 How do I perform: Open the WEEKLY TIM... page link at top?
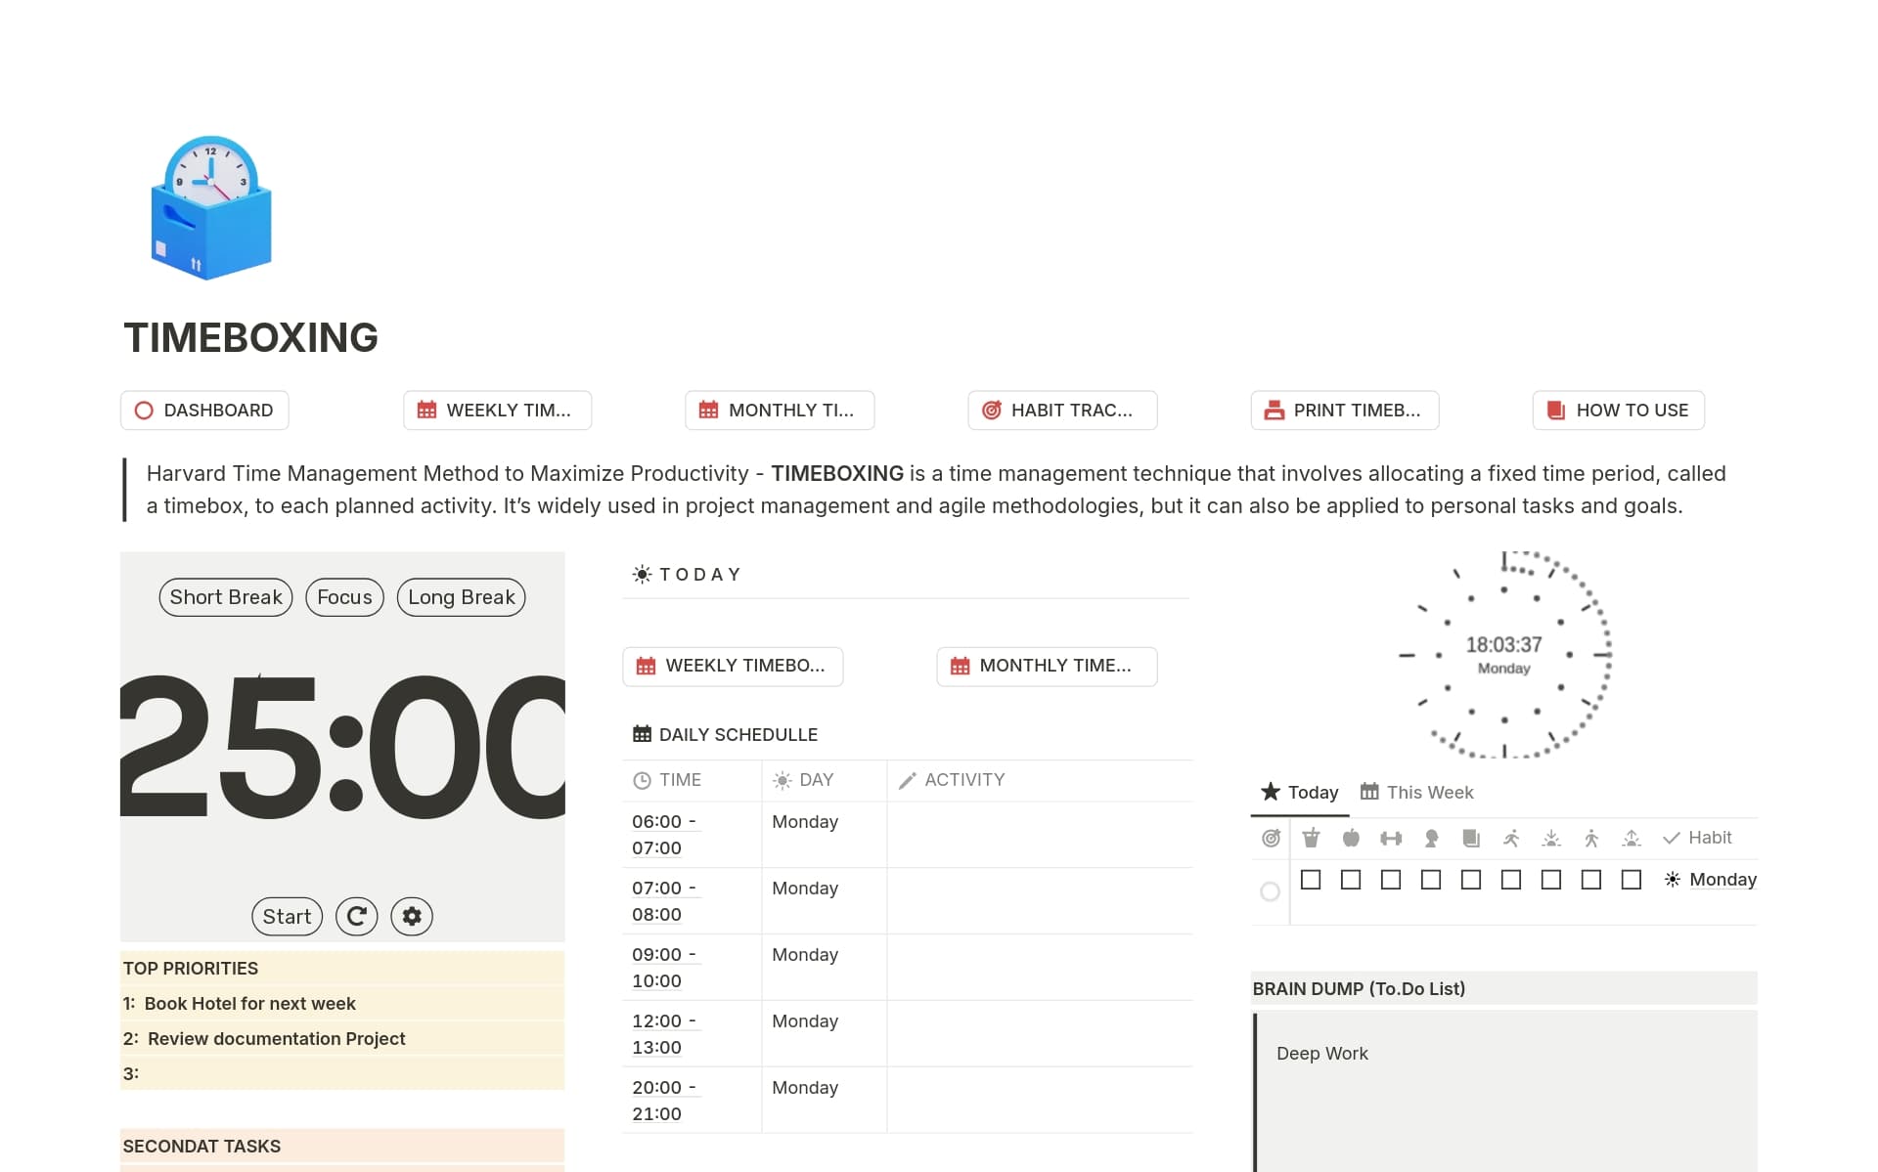[x=497, y=411]
